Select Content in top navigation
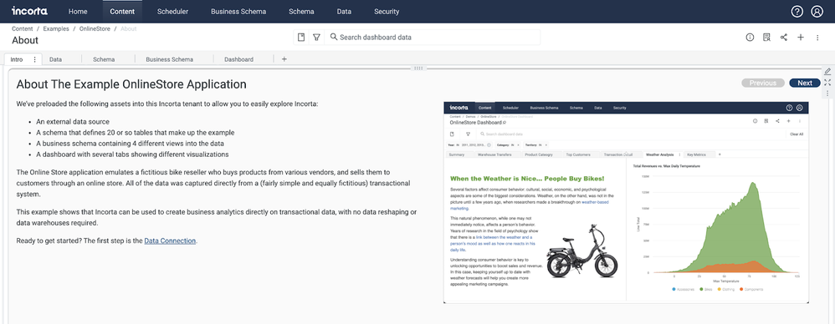Viewport: 835px width, 324px height. click(x=122, y=11)
